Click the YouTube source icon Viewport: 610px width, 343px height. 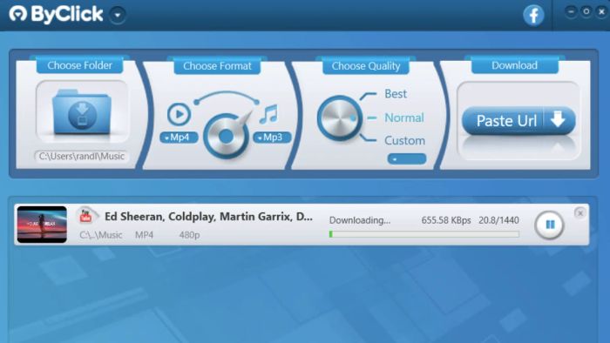(x=85, y=217)
